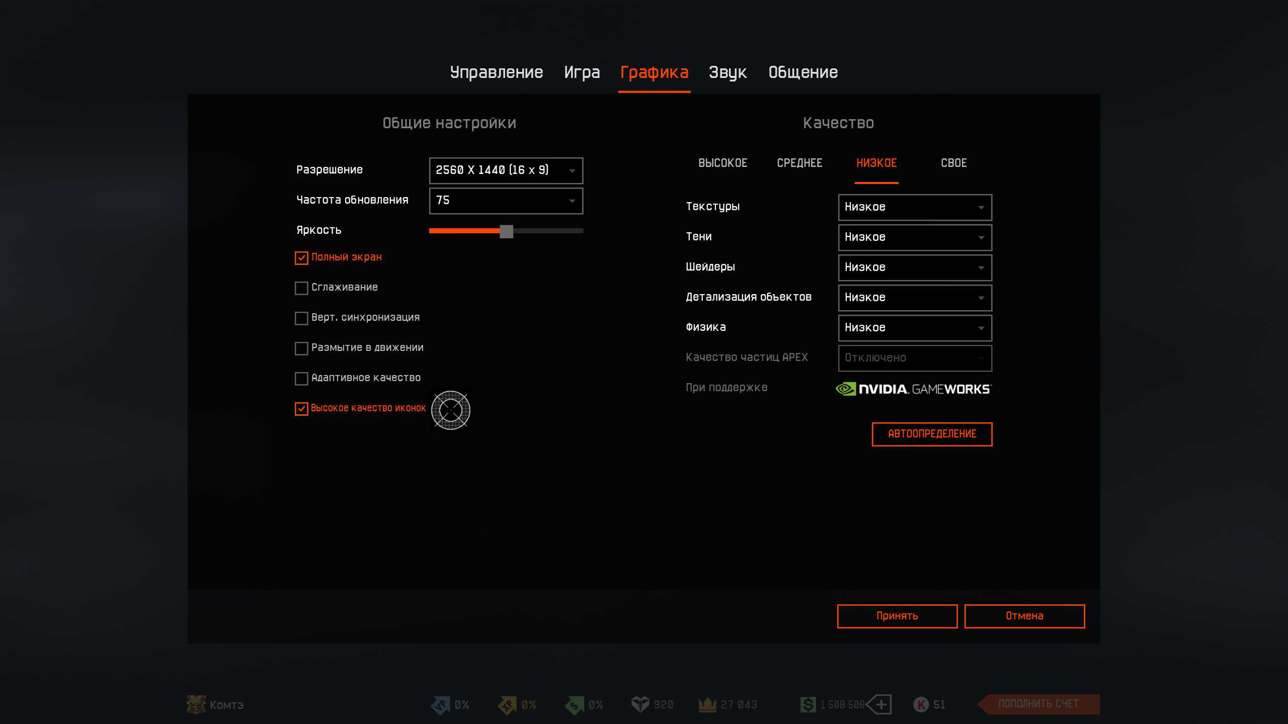Click the orange XP boost icon
This screenshot has width=1288, height=724.
click(x=507, y=705)
